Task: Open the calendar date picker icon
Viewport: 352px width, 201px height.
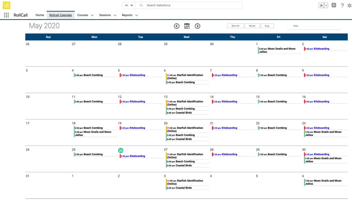Action: (187, 26)
